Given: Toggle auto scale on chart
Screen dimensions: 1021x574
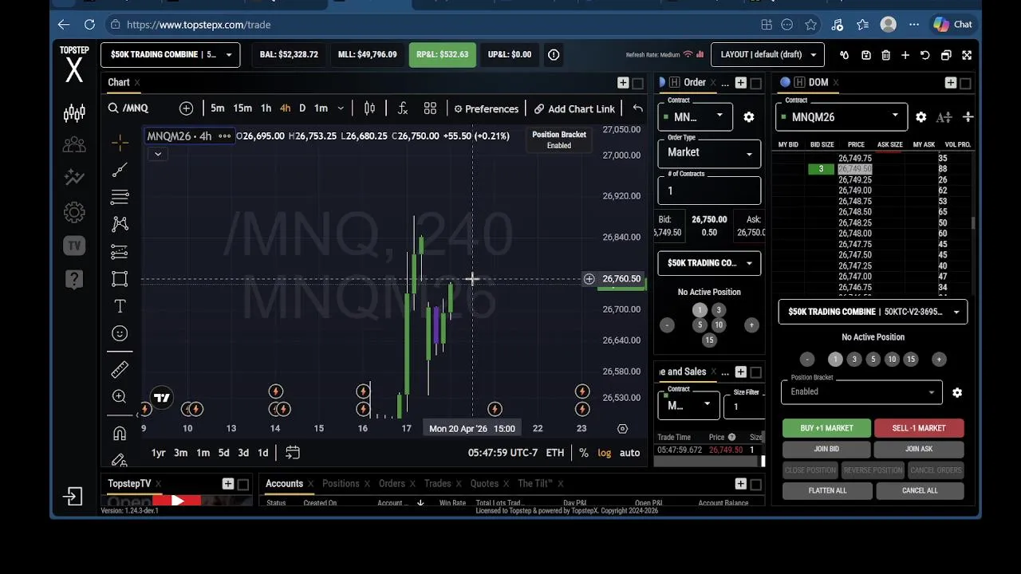Looking at the screenshot, I should coord(630,453).
